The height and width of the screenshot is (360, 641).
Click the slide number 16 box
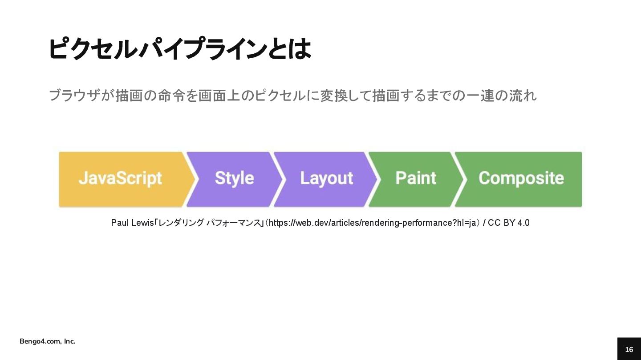click(x=629, y=349)
